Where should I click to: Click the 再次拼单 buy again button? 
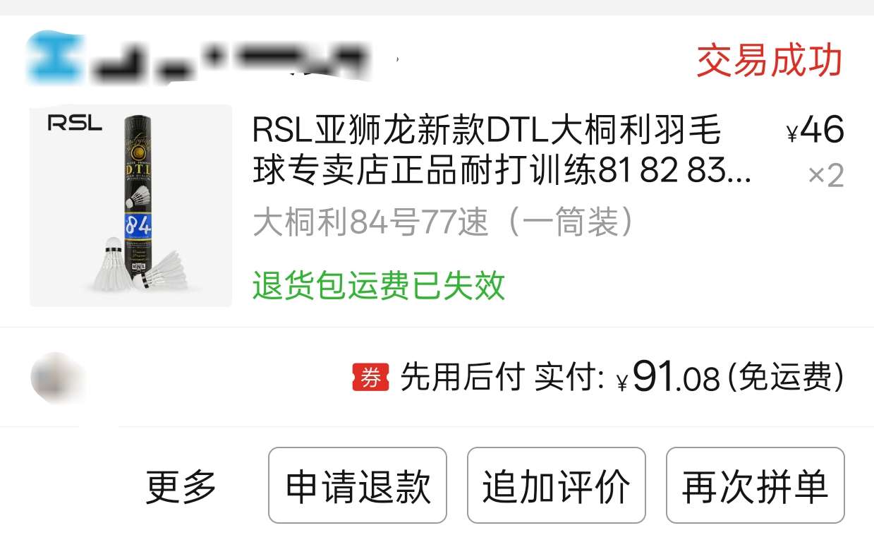[755, 486]
